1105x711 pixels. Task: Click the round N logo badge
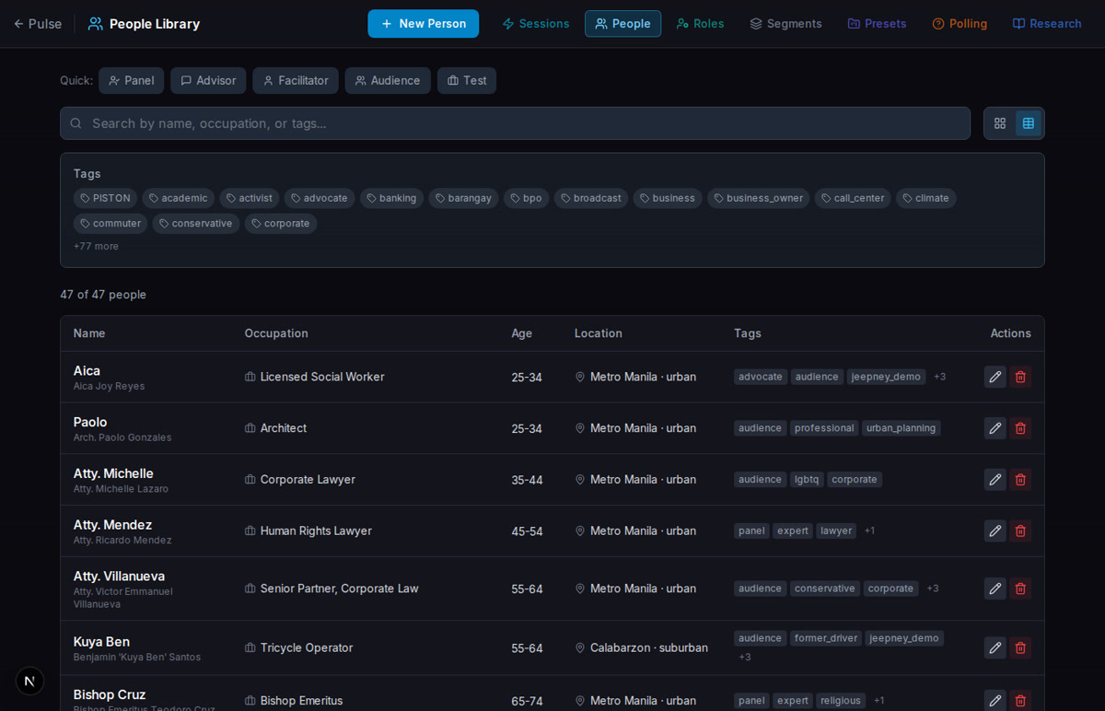pos(29,681)
